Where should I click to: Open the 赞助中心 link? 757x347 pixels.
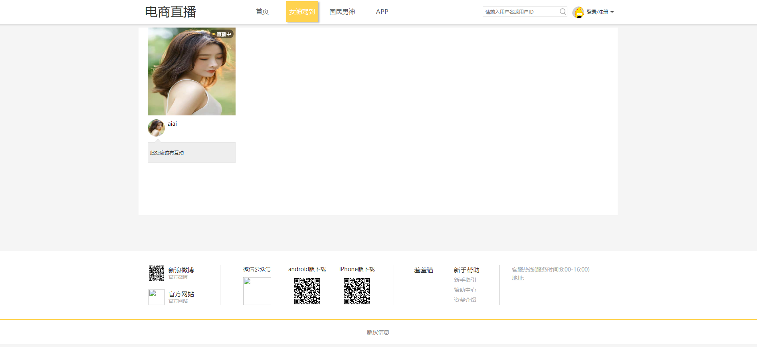(x=465, y=290)
